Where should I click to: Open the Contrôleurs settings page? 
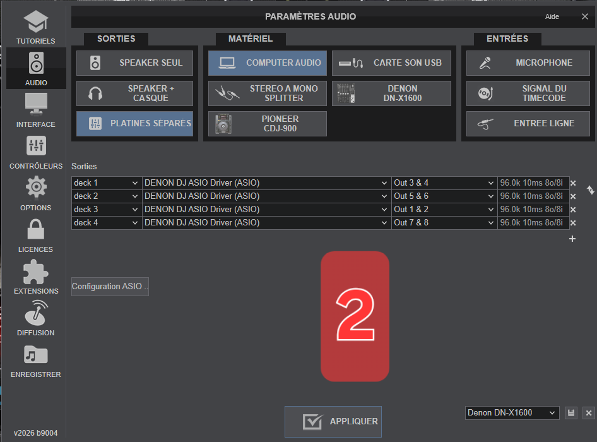(36, 152)
